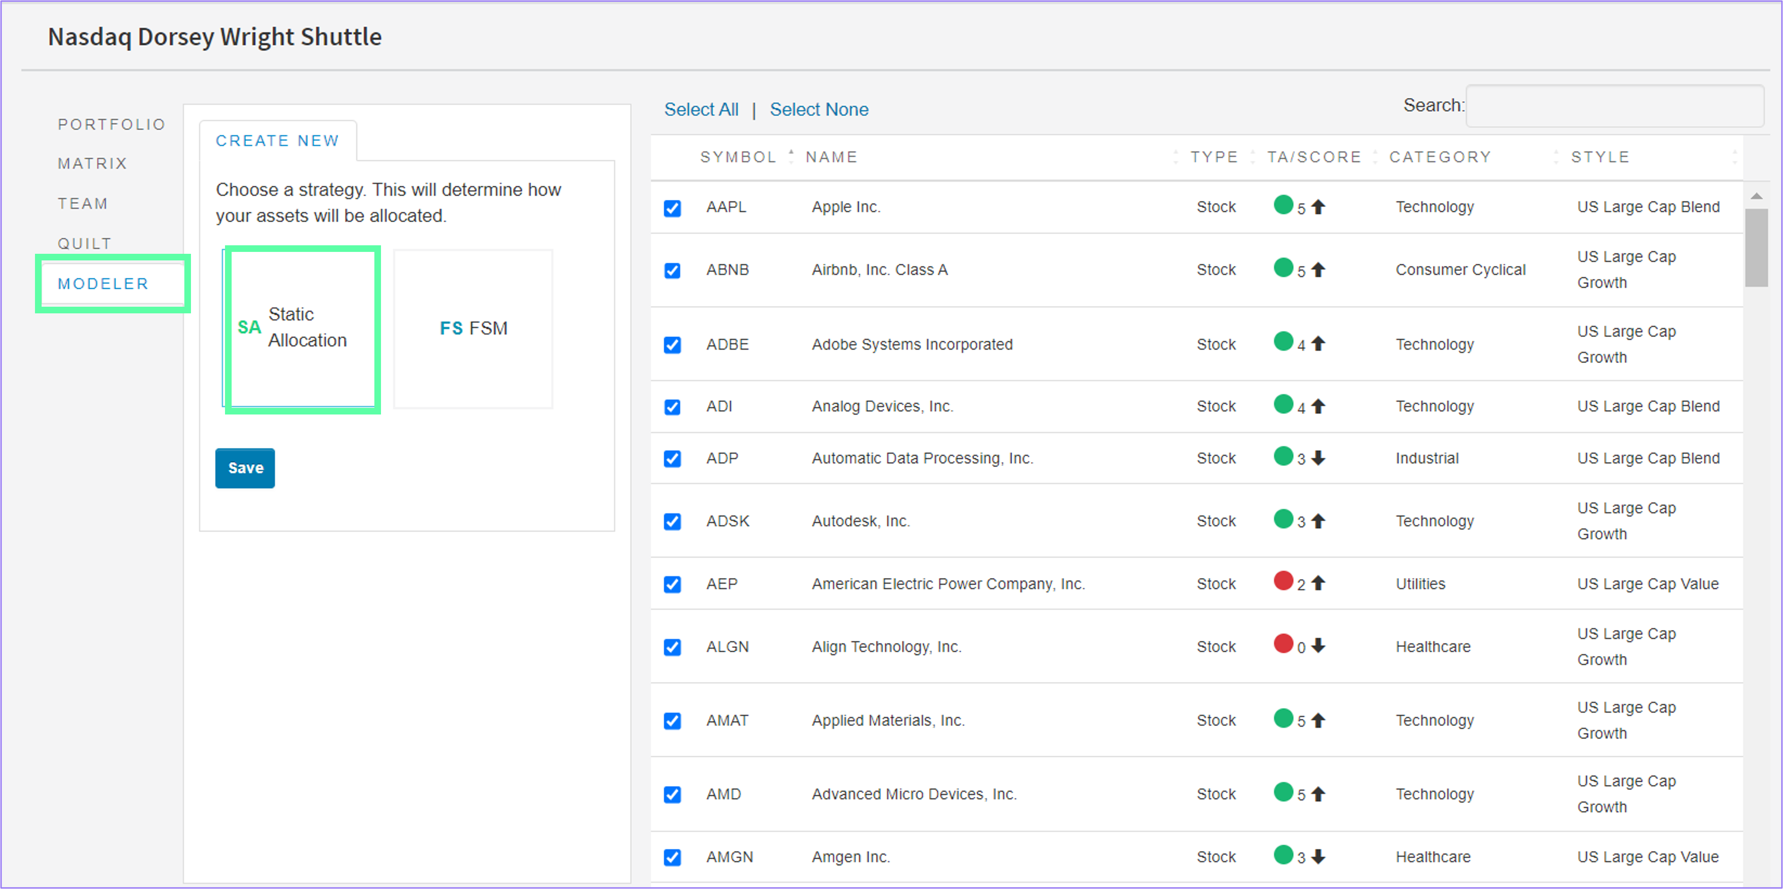Uncheck the AAPL row checkbox
This screenshot has height=889, width=1783.
tap(672, 207)
